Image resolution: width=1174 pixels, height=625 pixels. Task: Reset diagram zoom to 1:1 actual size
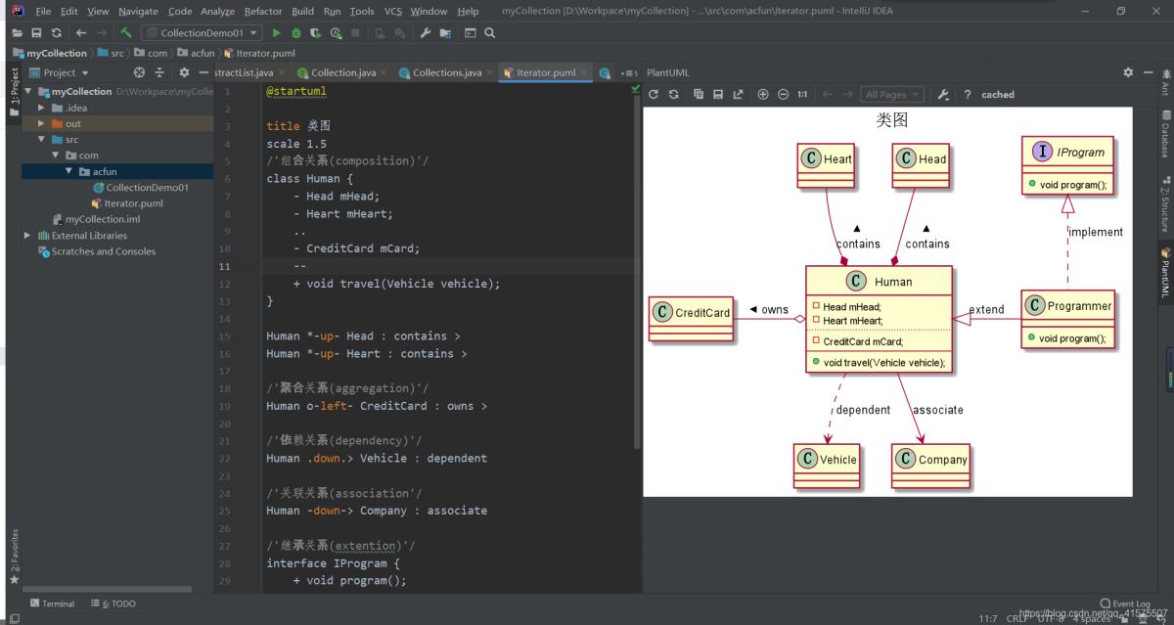(x=802, y=95)
